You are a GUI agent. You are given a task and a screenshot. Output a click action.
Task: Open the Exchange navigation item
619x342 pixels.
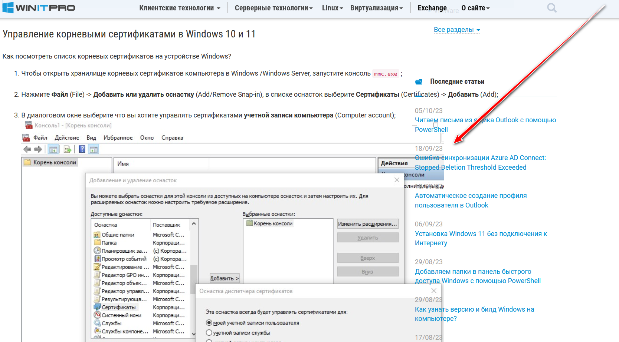pyautogui.click(x=432, y=8)
